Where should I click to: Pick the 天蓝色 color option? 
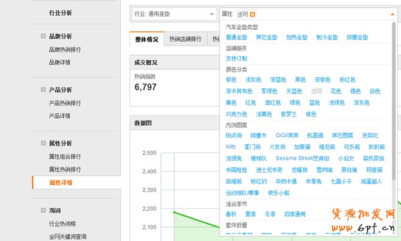point(294,91)
